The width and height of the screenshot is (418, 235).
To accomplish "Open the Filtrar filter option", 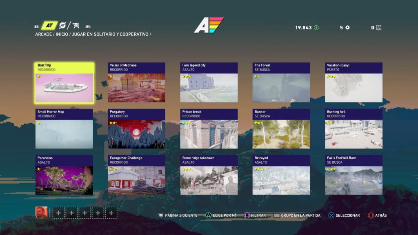I will pos(255,215).
